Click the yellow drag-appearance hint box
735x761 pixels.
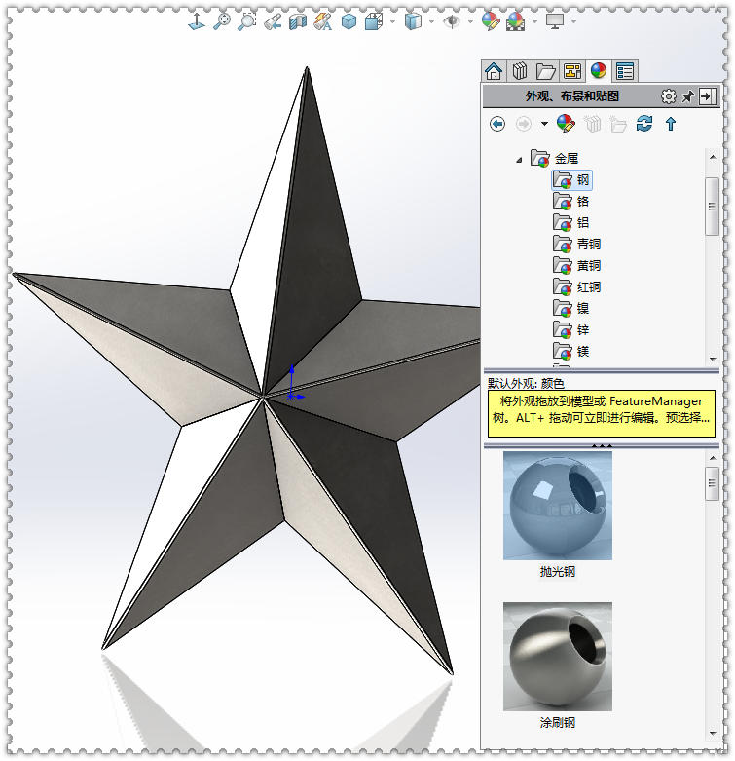[602, 413]
